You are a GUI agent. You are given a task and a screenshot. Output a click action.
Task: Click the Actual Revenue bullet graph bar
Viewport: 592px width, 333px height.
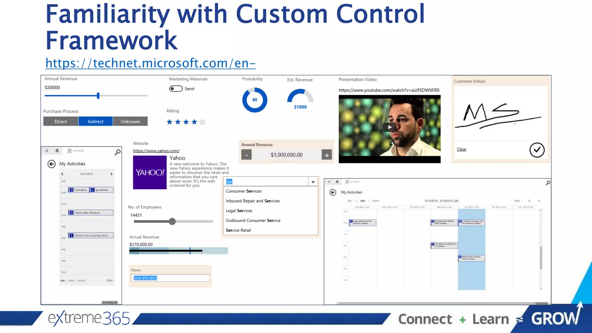(x=178, y=251)
